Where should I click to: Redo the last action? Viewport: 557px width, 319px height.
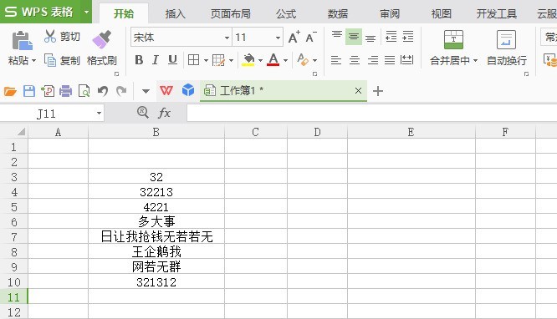tap(121, 91)
